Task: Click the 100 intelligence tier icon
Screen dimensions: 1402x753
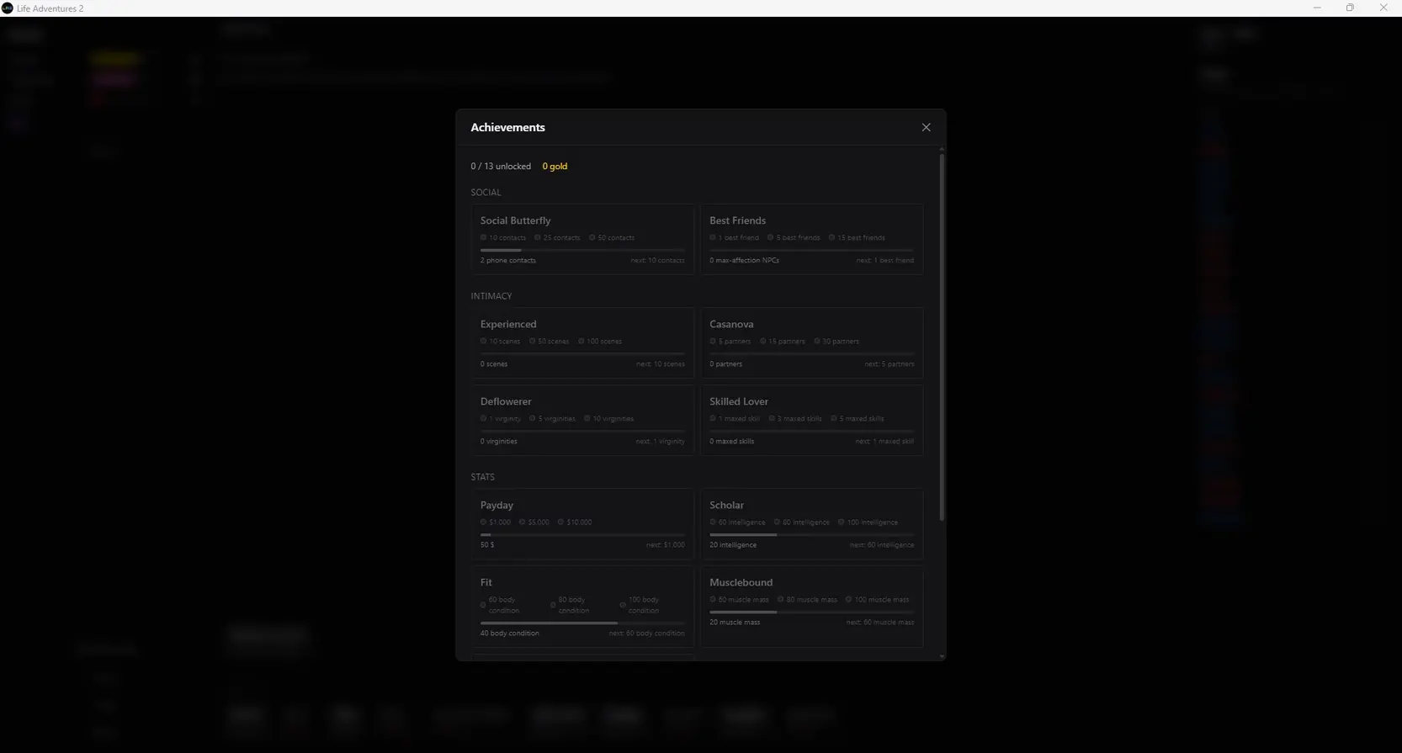Action: (842, 522)
